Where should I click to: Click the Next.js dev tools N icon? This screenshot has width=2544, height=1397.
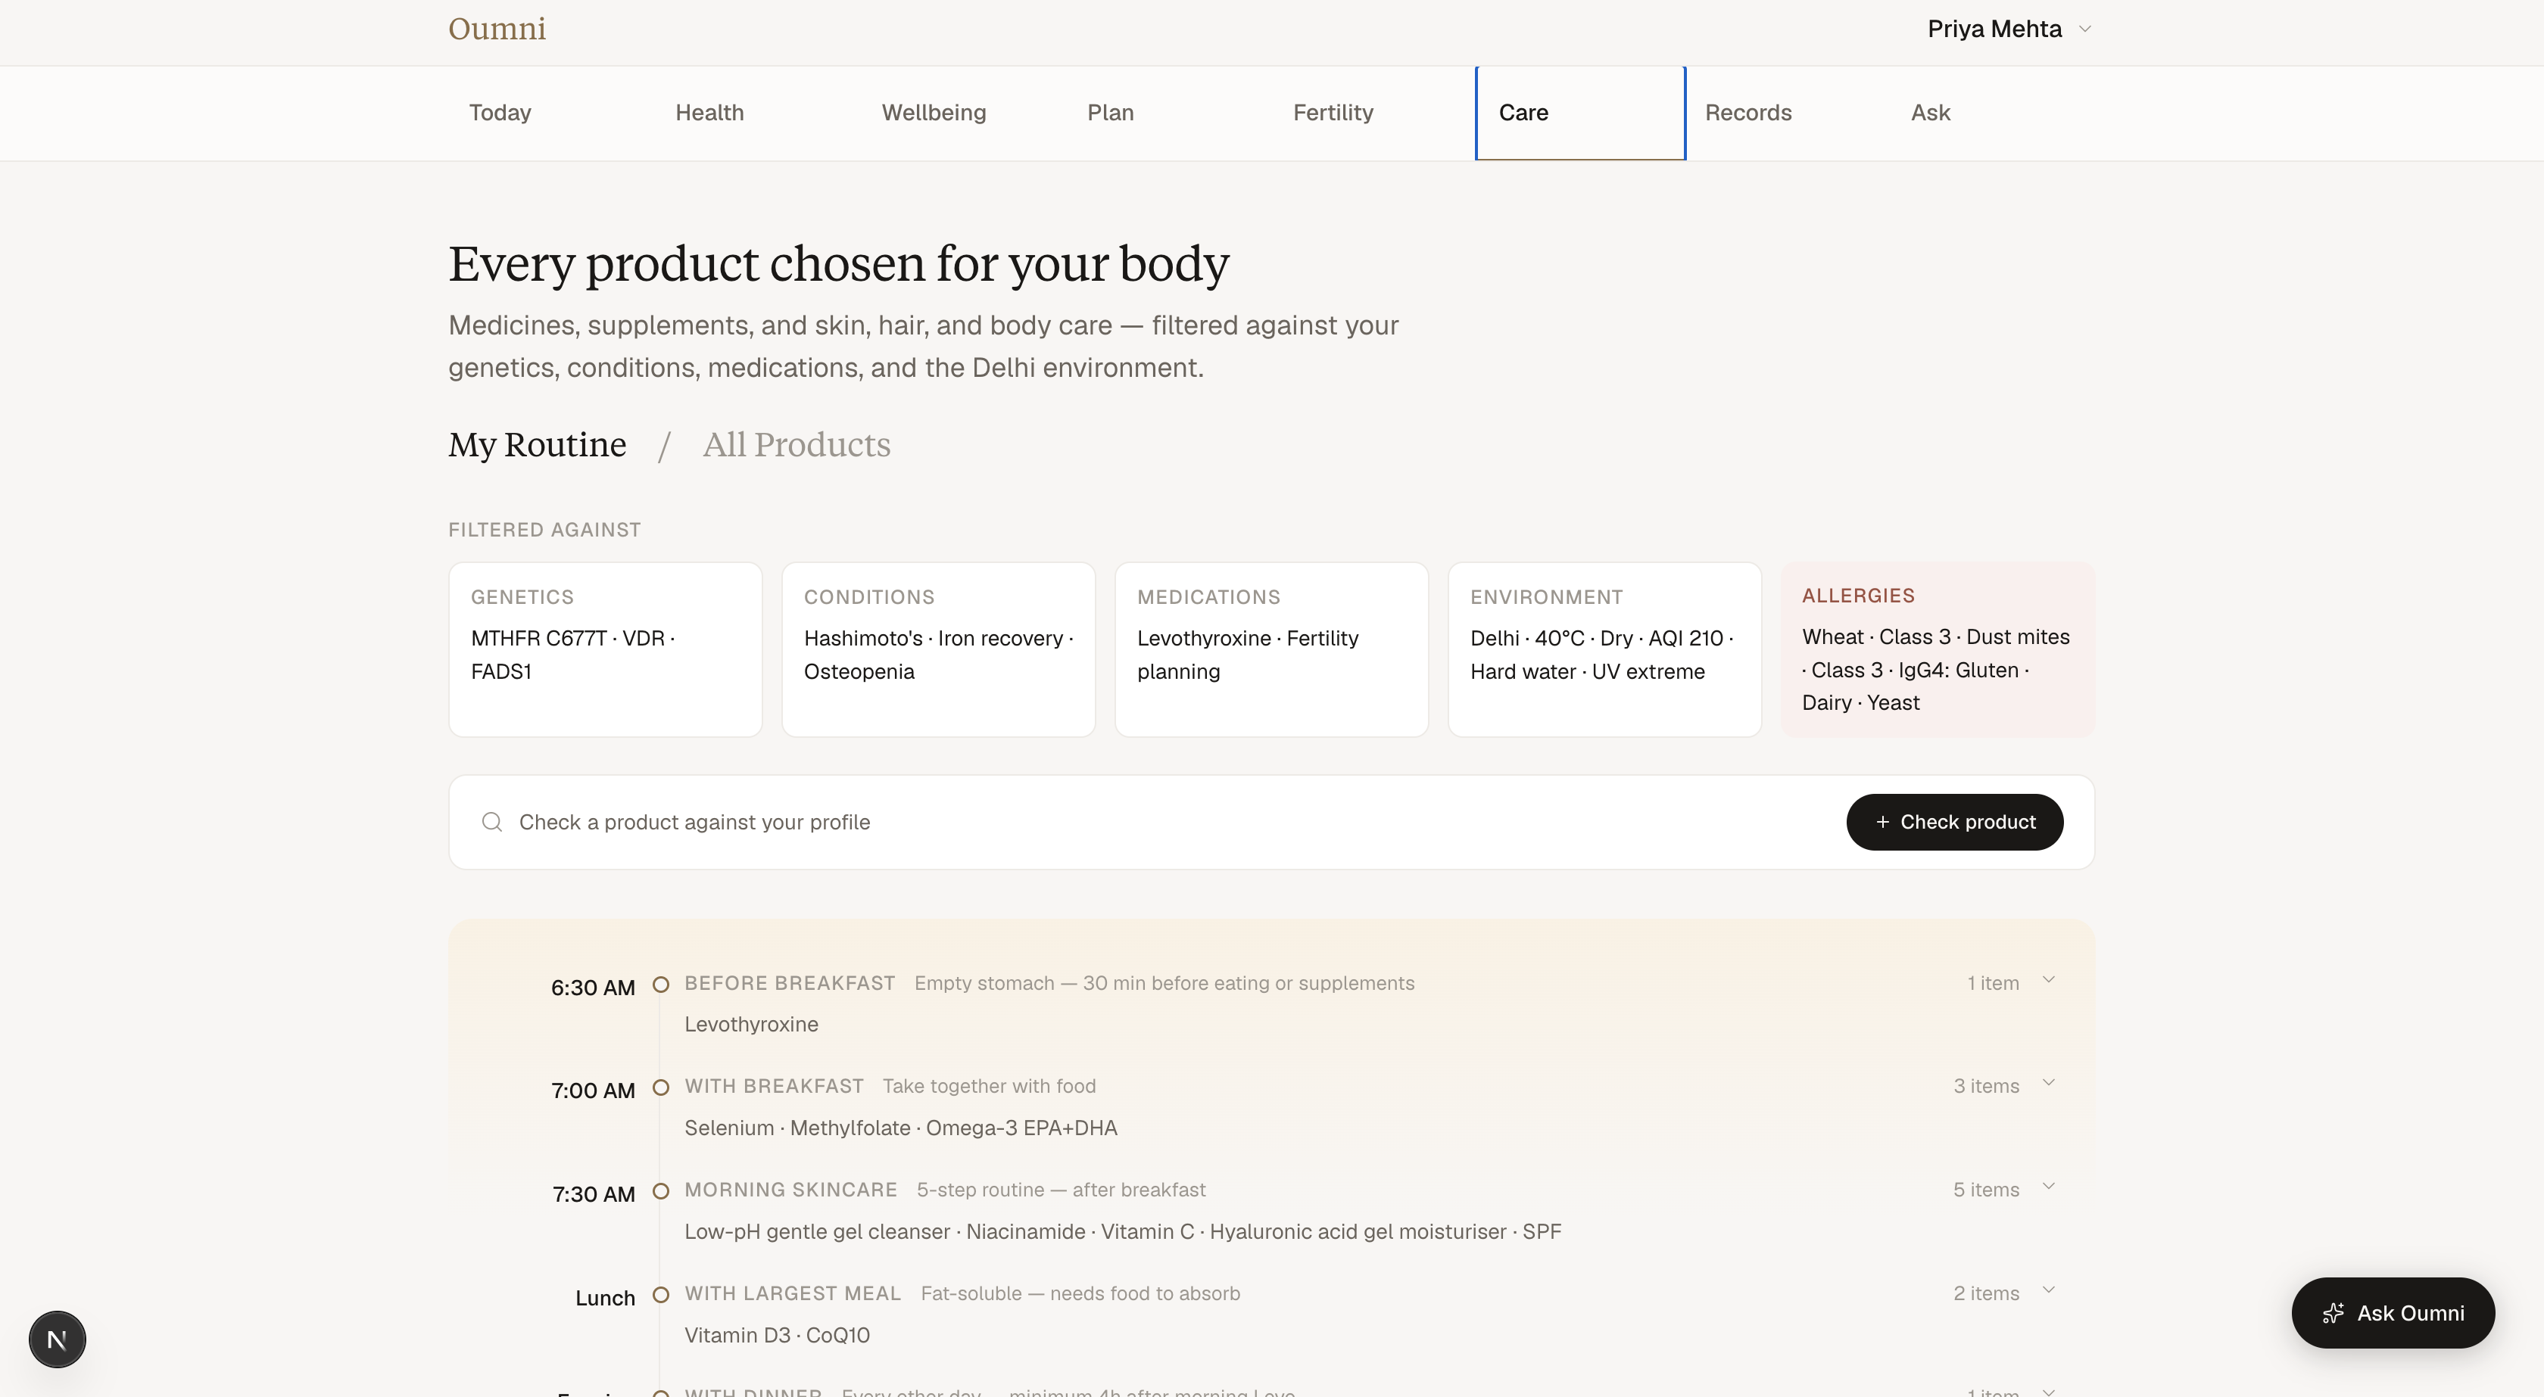pyautogui.click(x=58, y=1339)
